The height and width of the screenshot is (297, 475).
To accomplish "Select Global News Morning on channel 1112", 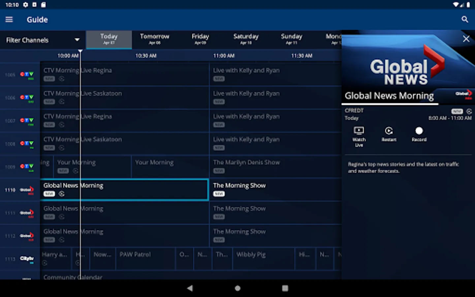I will click(125, 236).
